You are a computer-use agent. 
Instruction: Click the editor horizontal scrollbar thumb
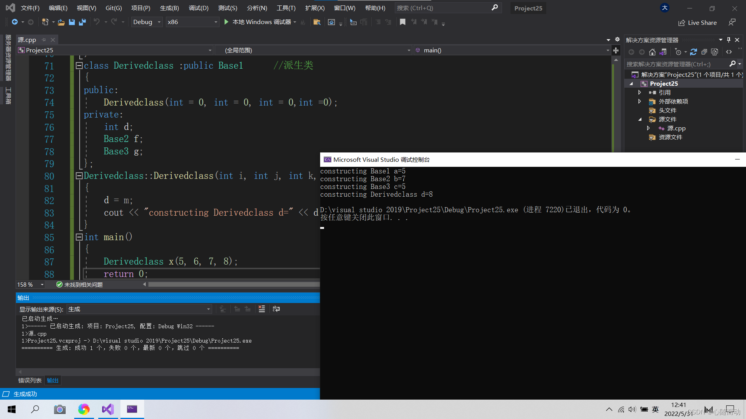(234, 284)
